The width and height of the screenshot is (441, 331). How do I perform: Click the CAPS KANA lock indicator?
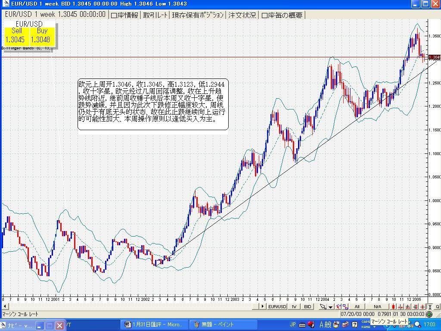[366, 325]
